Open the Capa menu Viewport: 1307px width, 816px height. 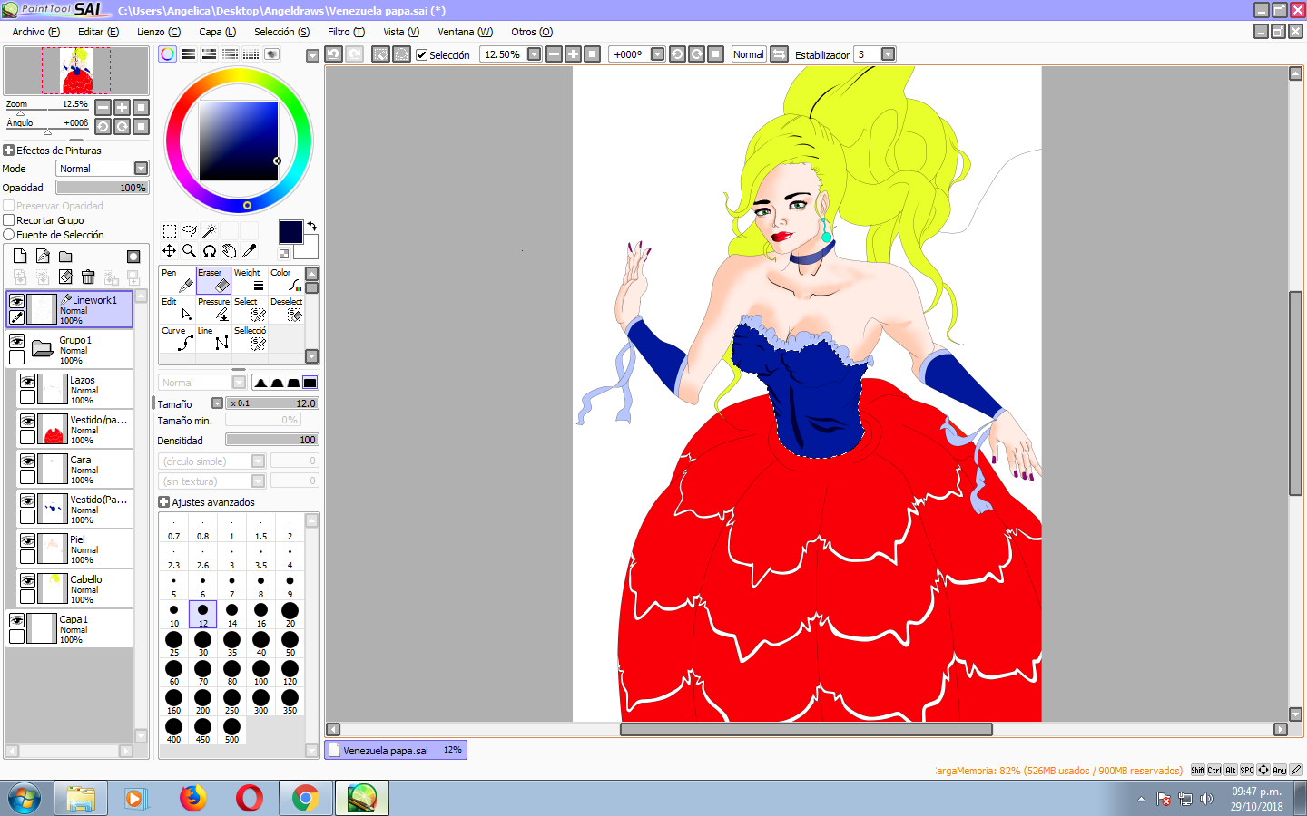217,32
